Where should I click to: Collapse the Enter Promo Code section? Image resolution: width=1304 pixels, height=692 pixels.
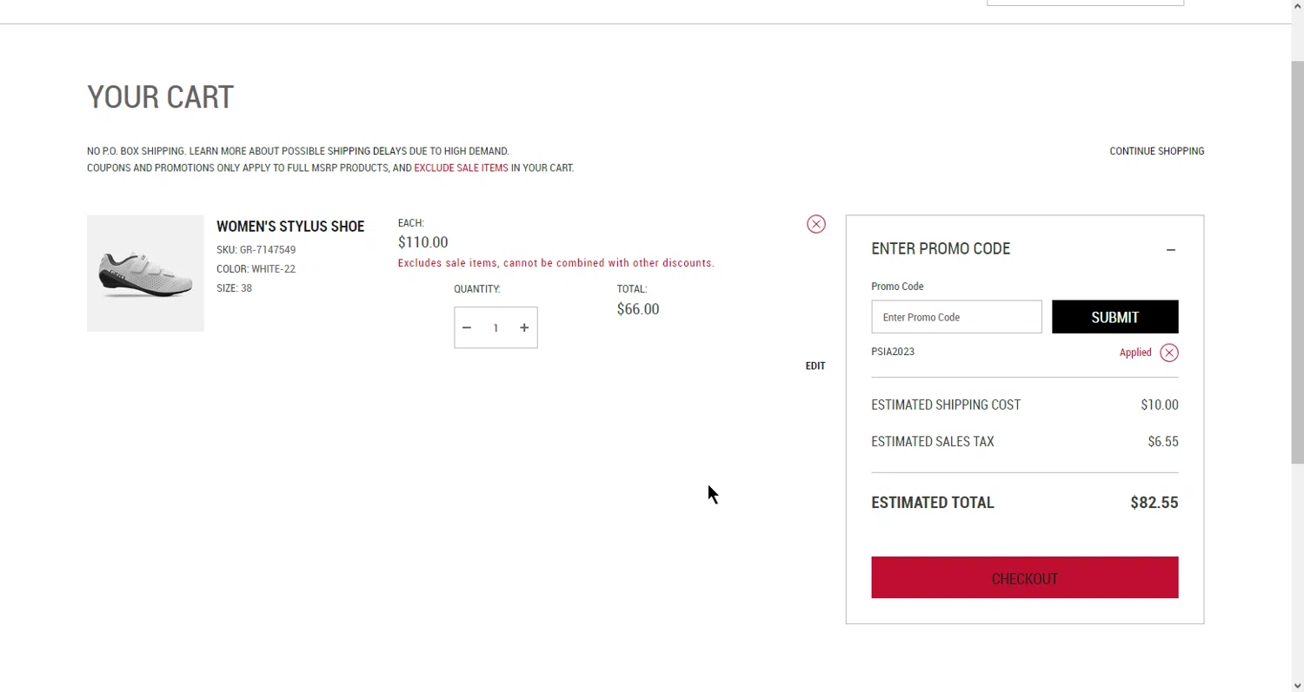[1171, 250]
